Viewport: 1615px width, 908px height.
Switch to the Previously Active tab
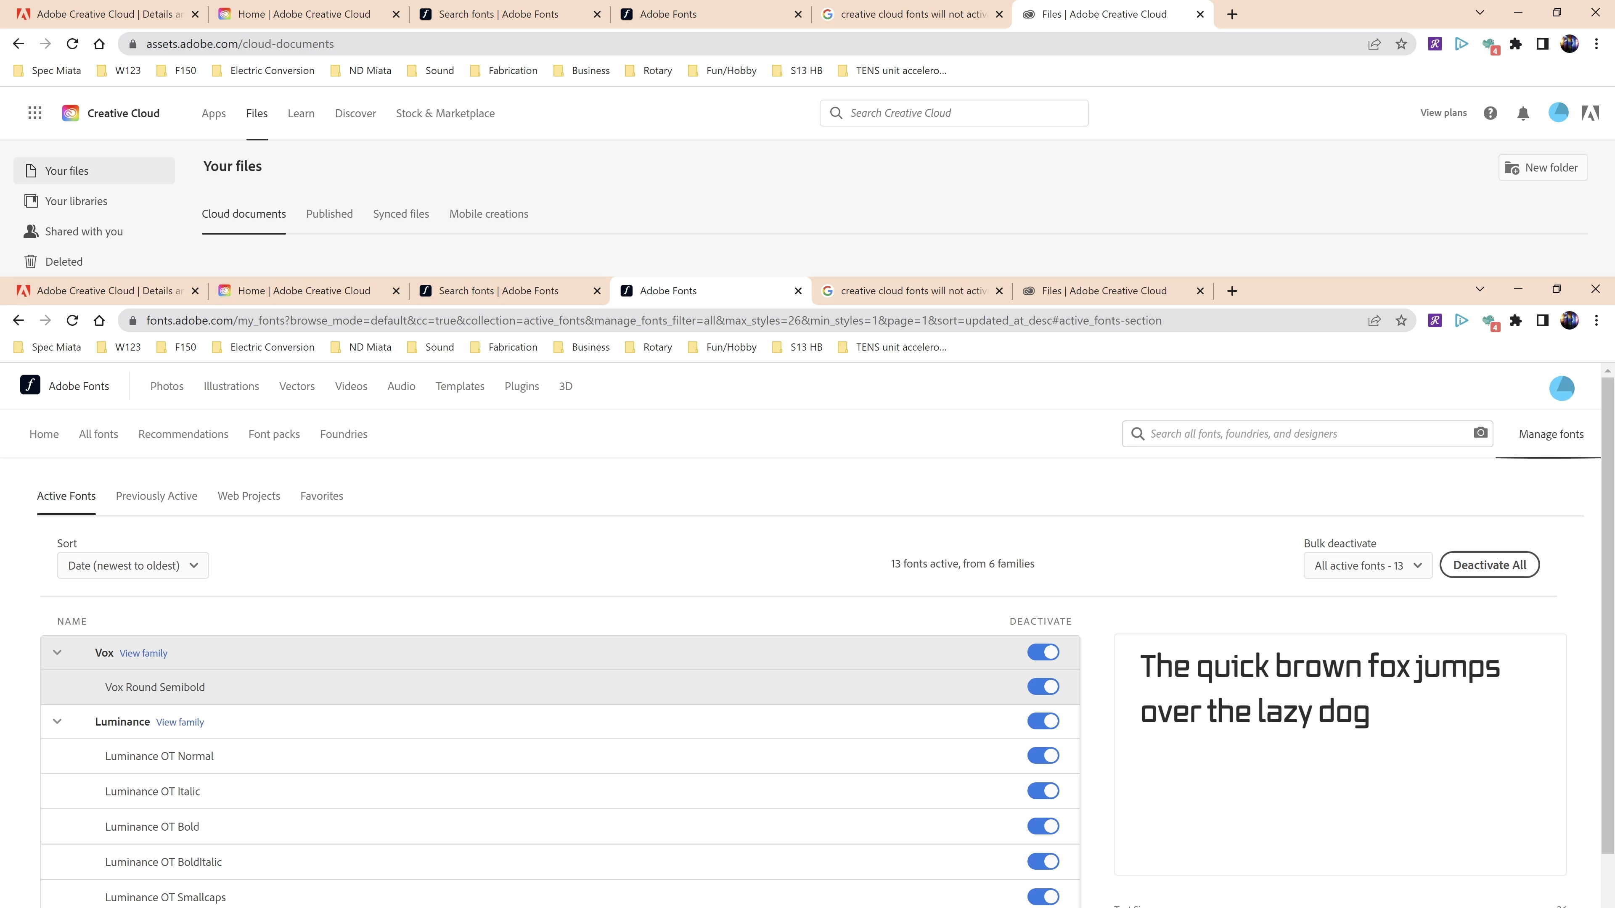click(156, 496)
